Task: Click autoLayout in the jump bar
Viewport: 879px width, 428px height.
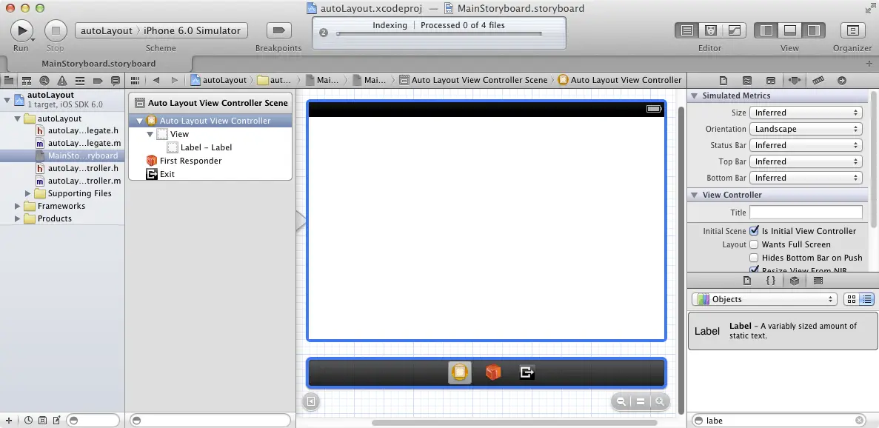Action: (218, 80)
